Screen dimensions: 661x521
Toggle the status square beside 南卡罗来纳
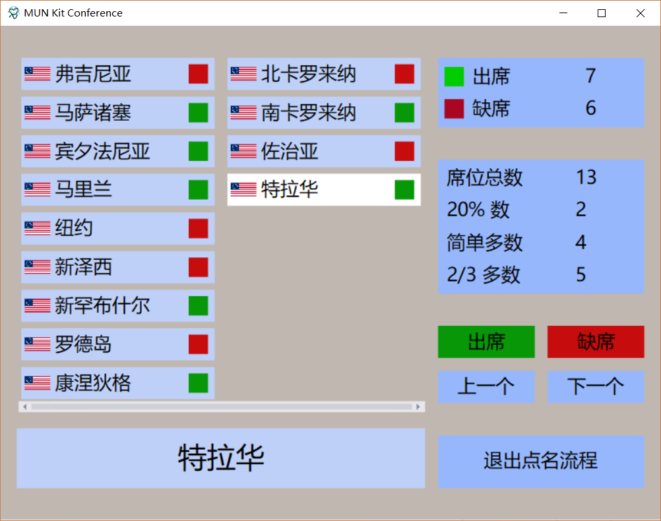pos(404,113)
